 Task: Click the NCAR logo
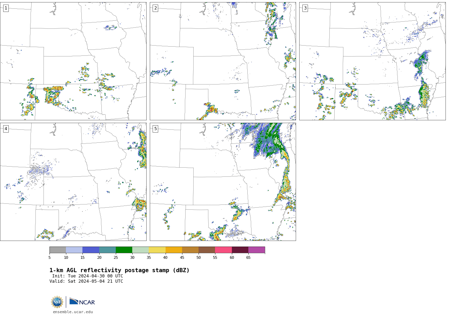[82, 302]
